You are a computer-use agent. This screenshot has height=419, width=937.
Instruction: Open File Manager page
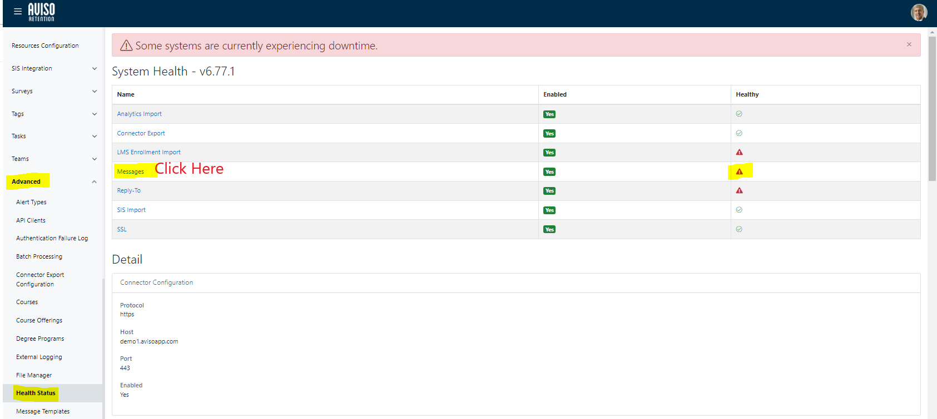coord(34,375)
